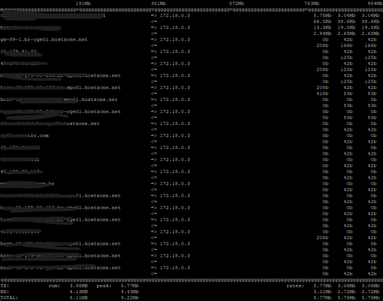Select the TOTAL: summary label
This screenshot has width=383, height=301.
9,297
